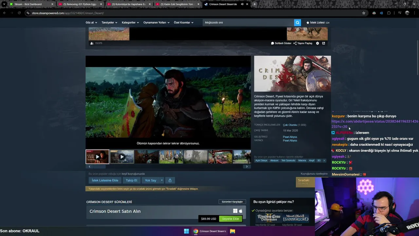Viewport: 419px width, 236px height.
Task: Click the address bar URL
Action: tap(68, 13)
